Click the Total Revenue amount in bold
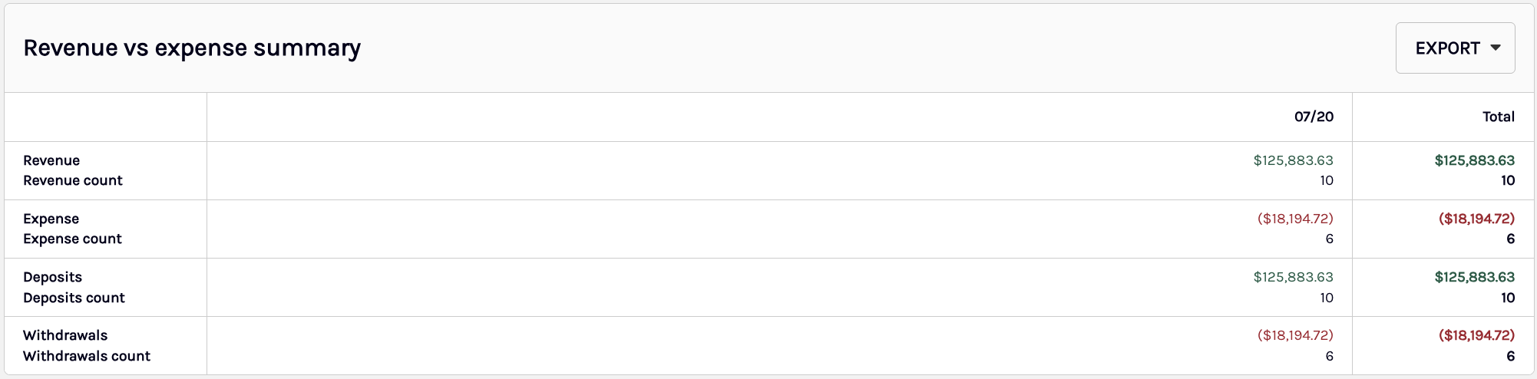 point(1474,160)
